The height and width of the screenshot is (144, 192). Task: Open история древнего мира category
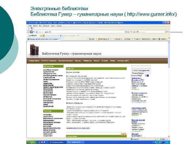click(x=53, y=76)
